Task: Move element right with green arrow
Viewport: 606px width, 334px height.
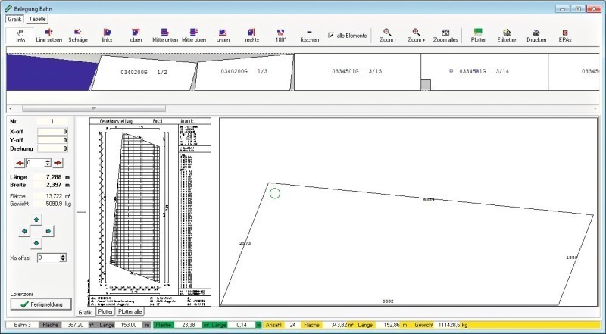Action: coord(48,231)
